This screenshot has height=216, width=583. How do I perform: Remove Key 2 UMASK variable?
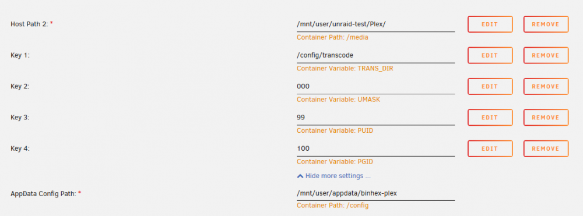546,87
